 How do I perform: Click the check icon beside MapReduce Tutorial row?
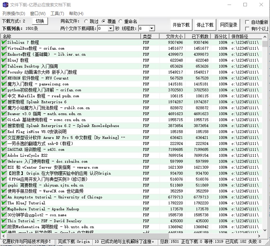pyautogui.click(x=4, y=209)
